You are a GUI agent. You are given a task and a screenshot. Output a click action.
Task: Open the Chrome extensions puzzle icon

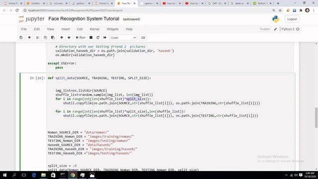coord(301,10)
